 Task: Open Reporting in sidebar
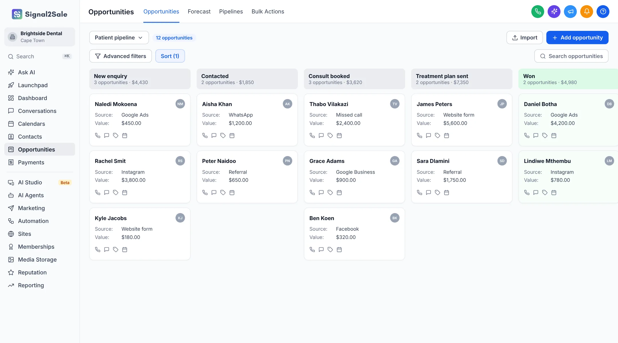(40, 285)
